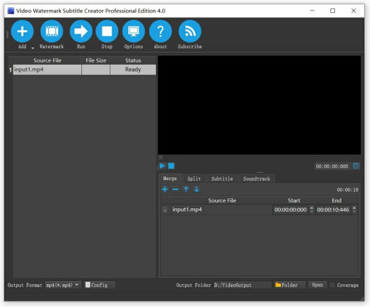Click the Add file icon
The height and width of the screenshot is (307, 370).
(22, 31)
